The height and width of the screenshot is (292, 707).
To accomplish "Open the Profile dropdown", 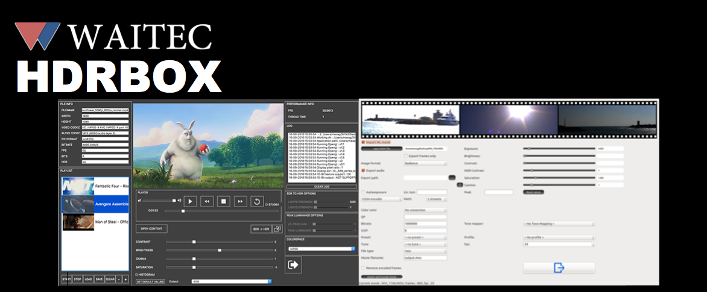I will [559, 237].
